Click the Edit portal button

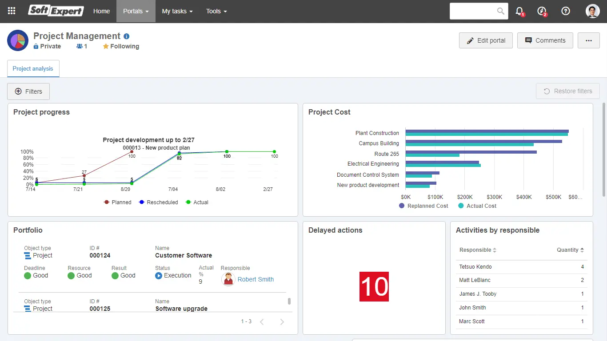486,40
